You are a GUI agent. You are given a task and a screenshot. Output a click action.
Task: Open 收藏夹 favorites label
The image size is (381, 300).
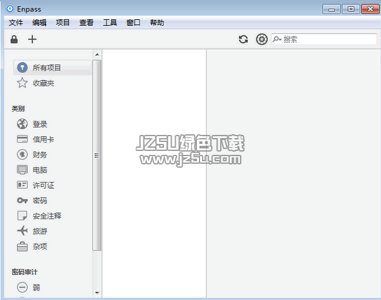pos(43,83)
